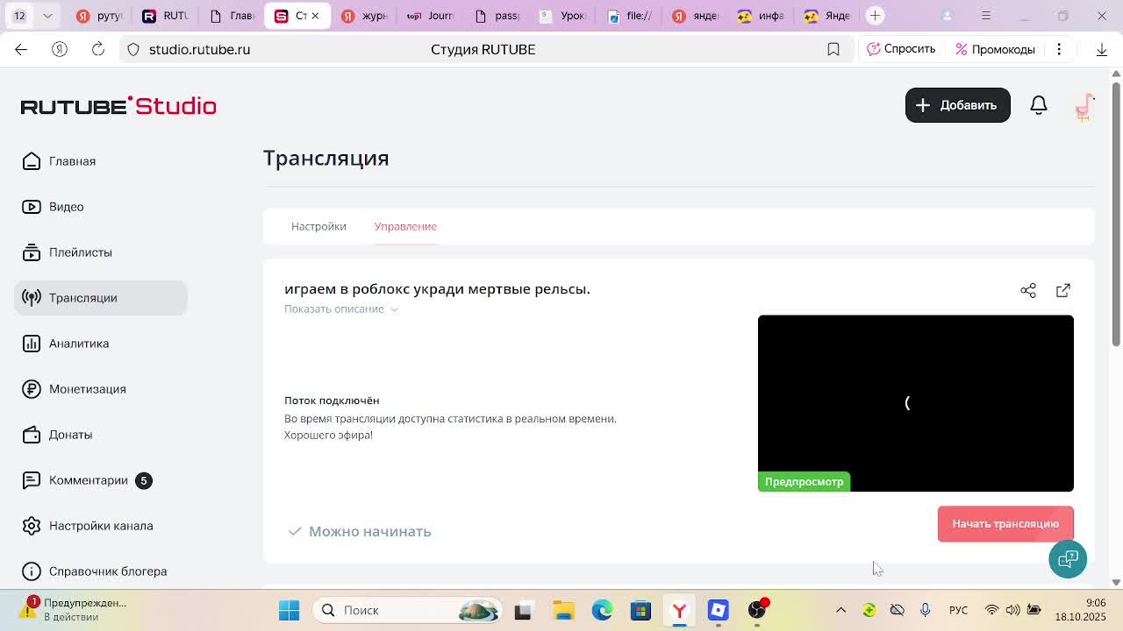The width and height of the screenshot is (1123, 631).
Task: Click the РУС language indicator
Action: pyautogui.click(x=958, y=610)
